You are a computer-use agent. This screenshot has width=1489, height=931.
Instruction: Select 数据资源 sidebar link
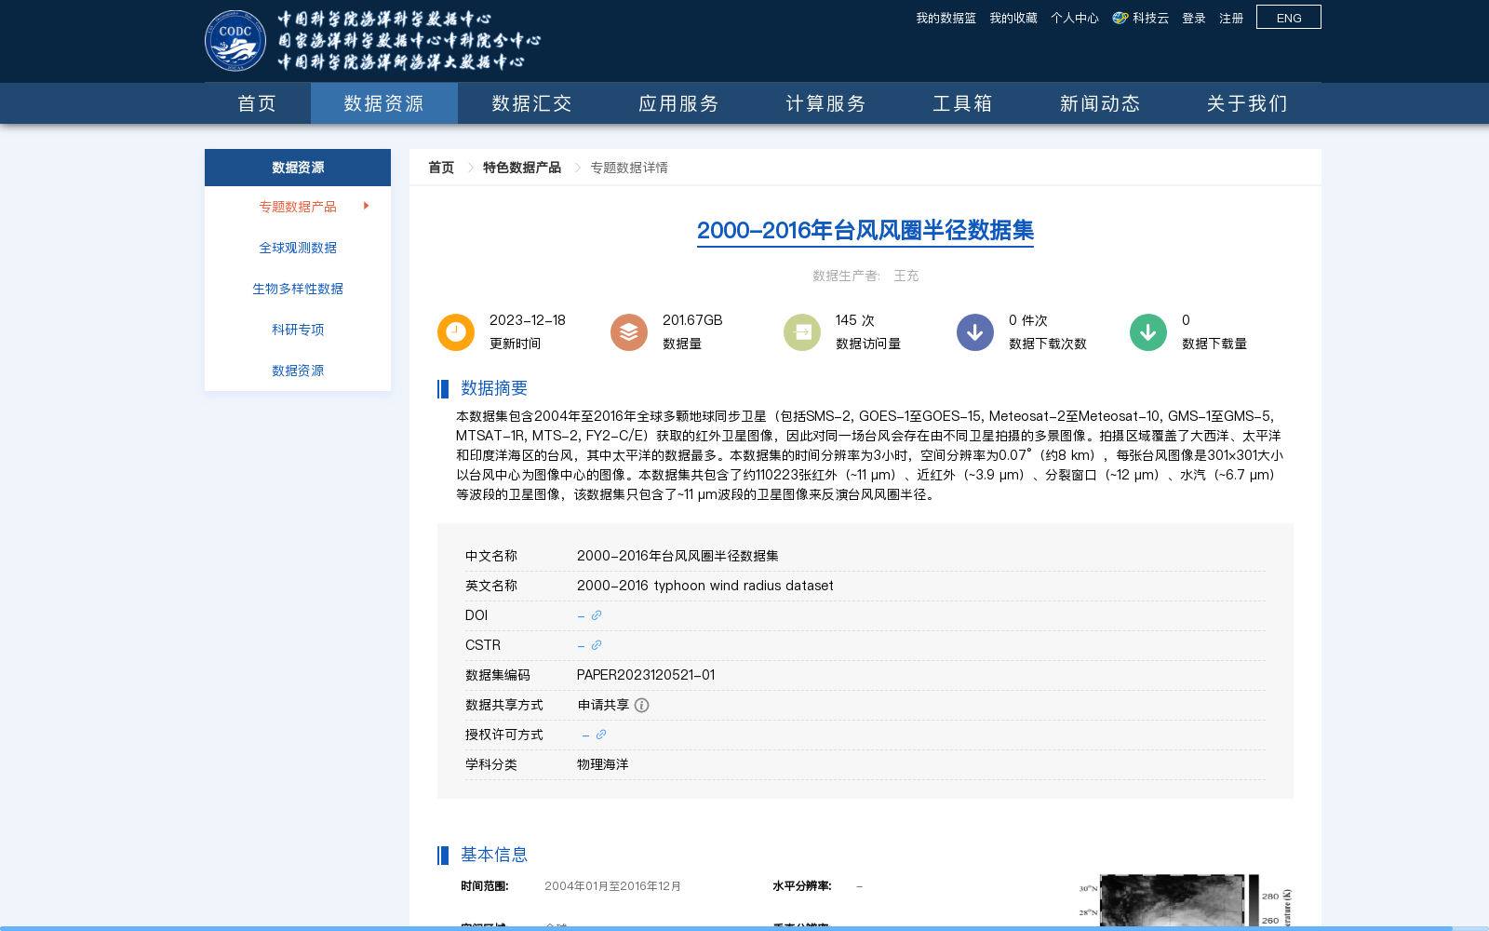point(298,371)
